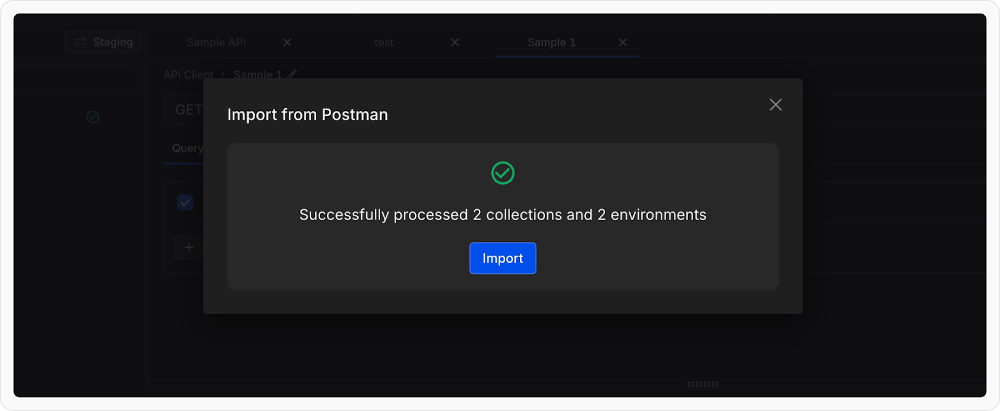Viewport: 1000px width, 411px height.
Task: Click the green check icon in sidebar
Action: (x=92, y=117)
